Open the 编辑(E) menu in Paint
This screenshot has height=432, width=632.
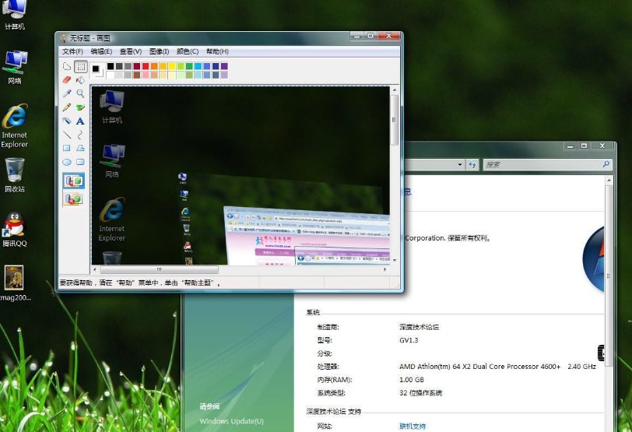101,51
